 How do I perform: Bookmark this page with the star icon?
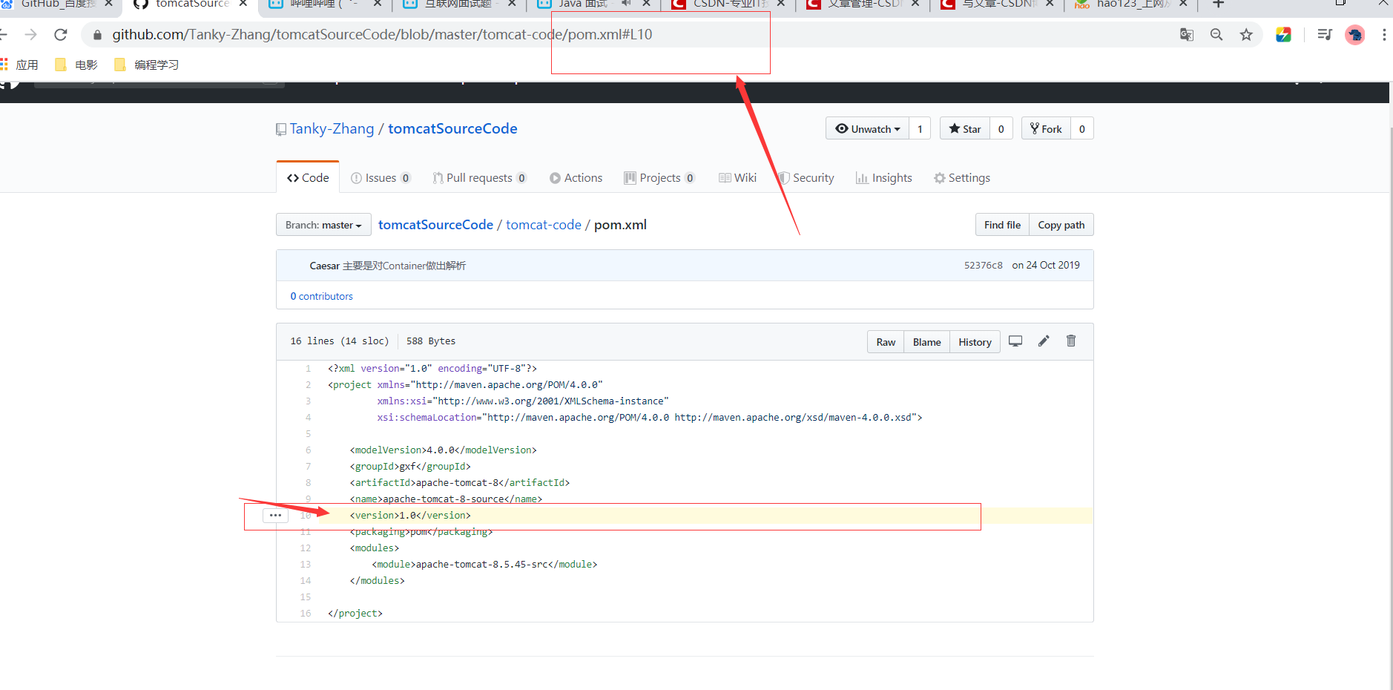[1246, 35]
